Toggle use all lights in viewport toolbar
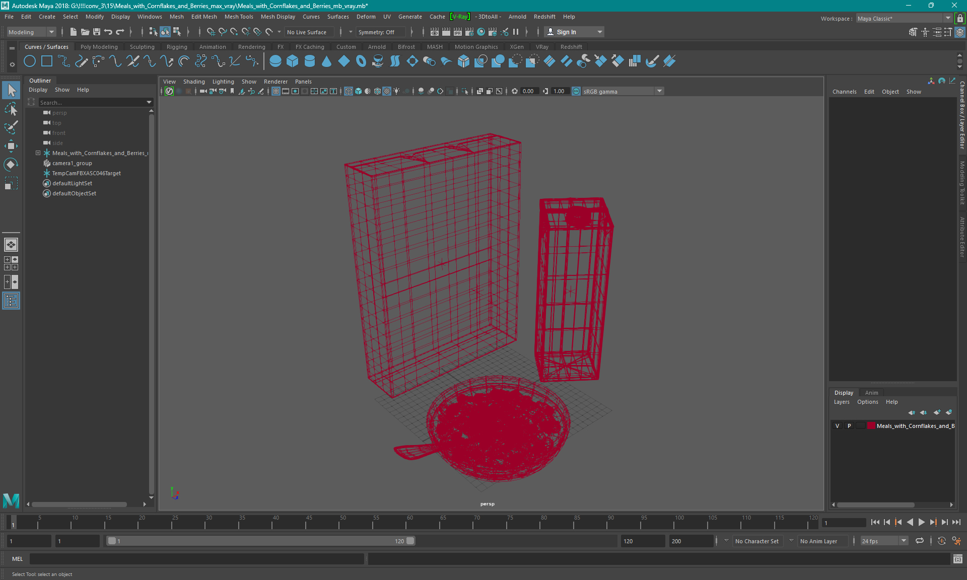967x580 pixels. coord(397,91)
